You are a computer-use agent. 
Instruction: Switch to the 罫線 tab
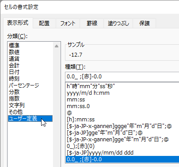tap(92, 23)
